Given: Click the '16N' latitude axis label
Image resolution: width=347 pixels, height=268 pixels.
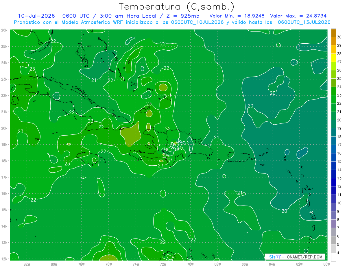Looking at the screenshot, I should pyautogui.click(x=4, y=193).
